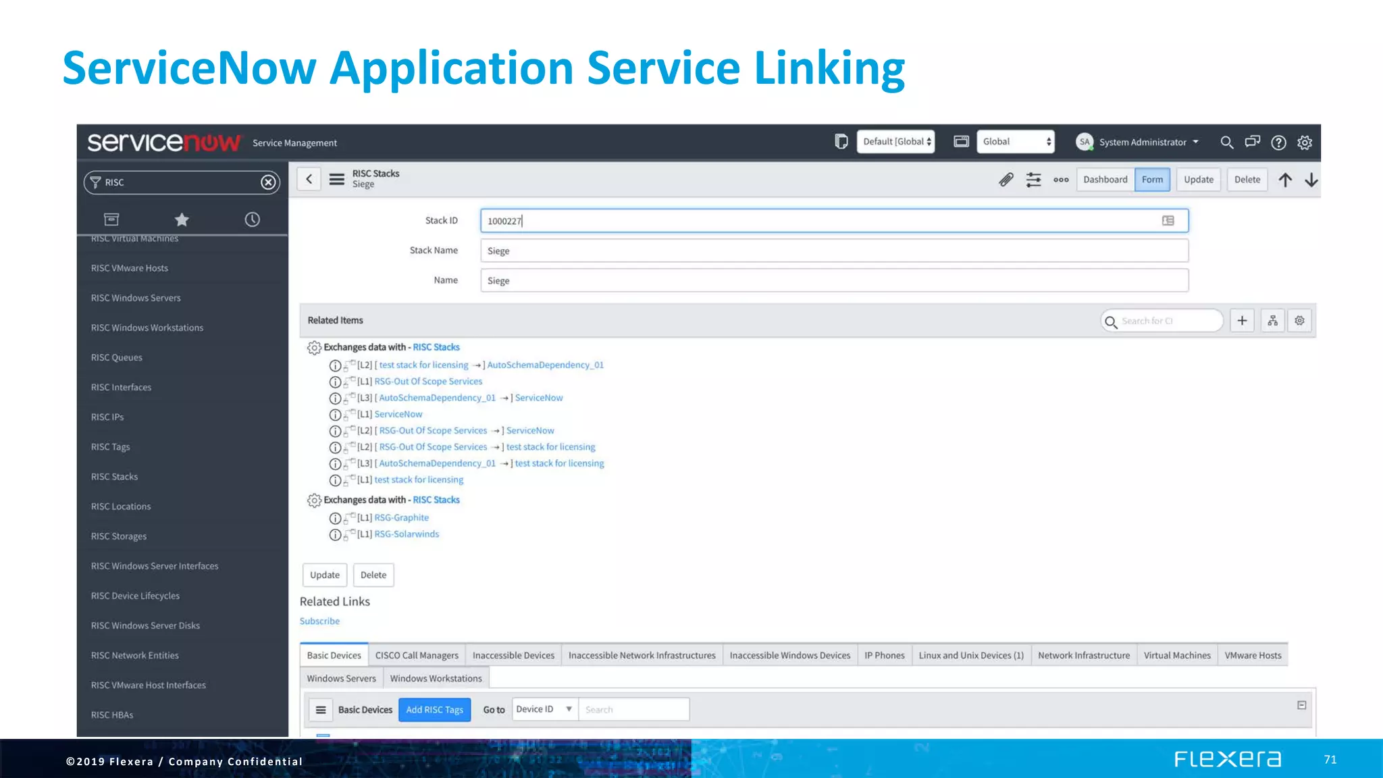Click the Stack ID field lookup icon
1383x778 pixels.
[1168, 221]
